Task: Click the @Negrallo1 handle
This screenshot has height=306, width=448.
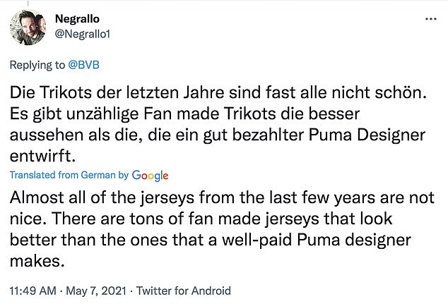Action: click(83, 34)
